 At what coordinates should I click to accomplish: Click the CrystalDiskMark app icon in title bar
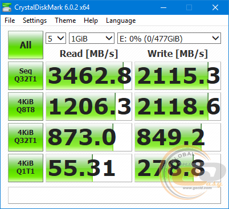pos(7,7)
